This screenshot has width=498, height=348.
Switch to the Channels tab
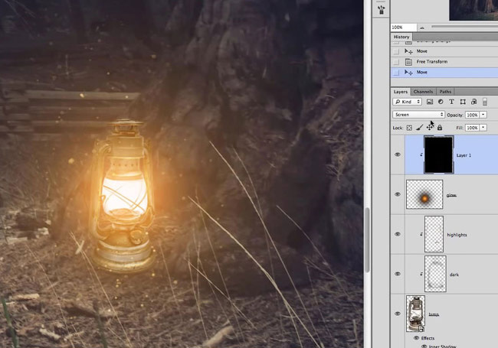coord(423,92)
